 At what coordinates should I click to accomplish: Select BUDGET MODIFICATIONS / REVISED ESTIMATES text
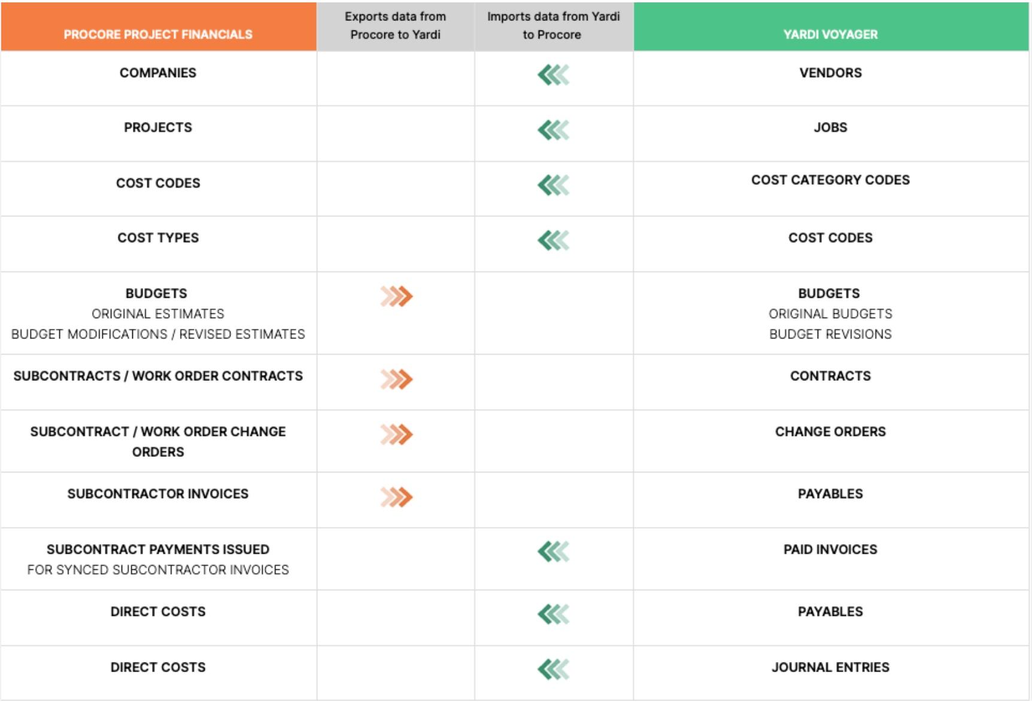click(158, 334)
